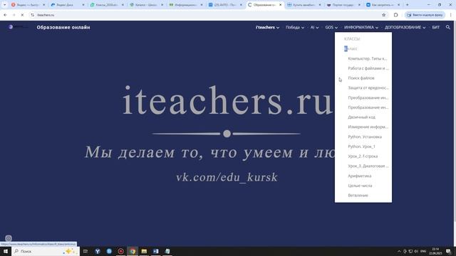Open the 'Python. Урок_1' lesson
The width and height of the screenshot is (456, 256).
tap(362, 146)
